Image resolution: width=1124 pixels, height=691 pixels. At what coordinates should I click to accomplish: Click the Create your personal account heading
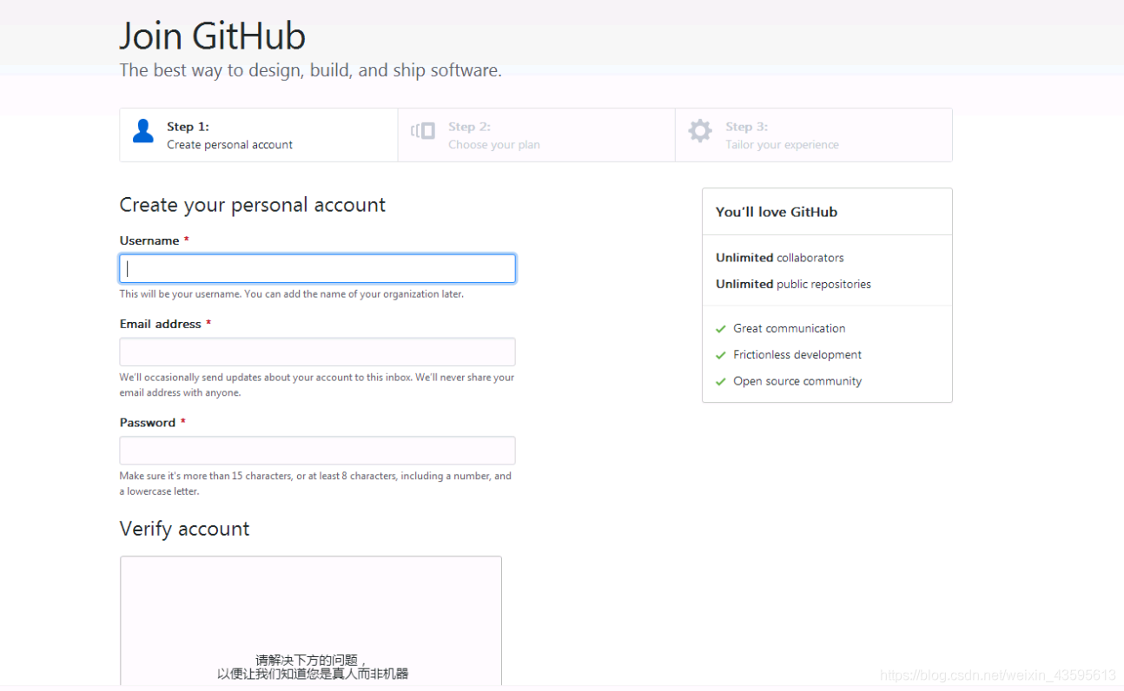253,205
